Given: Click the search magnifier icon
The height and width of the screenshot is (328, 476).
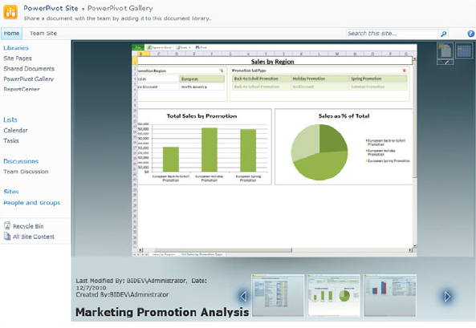Looking at the screenshot, I should coord(443,34).
